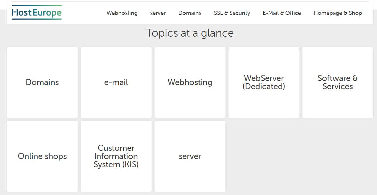Go to E-Mail & Office menu

282,13
